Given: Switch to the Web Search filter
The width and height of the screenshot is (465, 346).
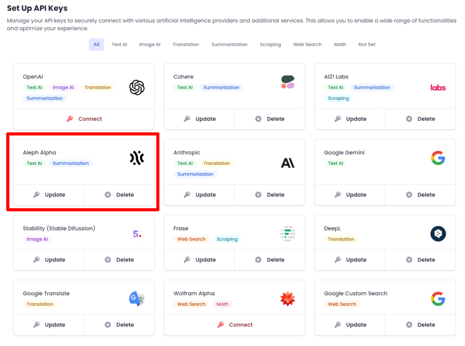Looking at the screenshot, I should click(x=307, y=44).
